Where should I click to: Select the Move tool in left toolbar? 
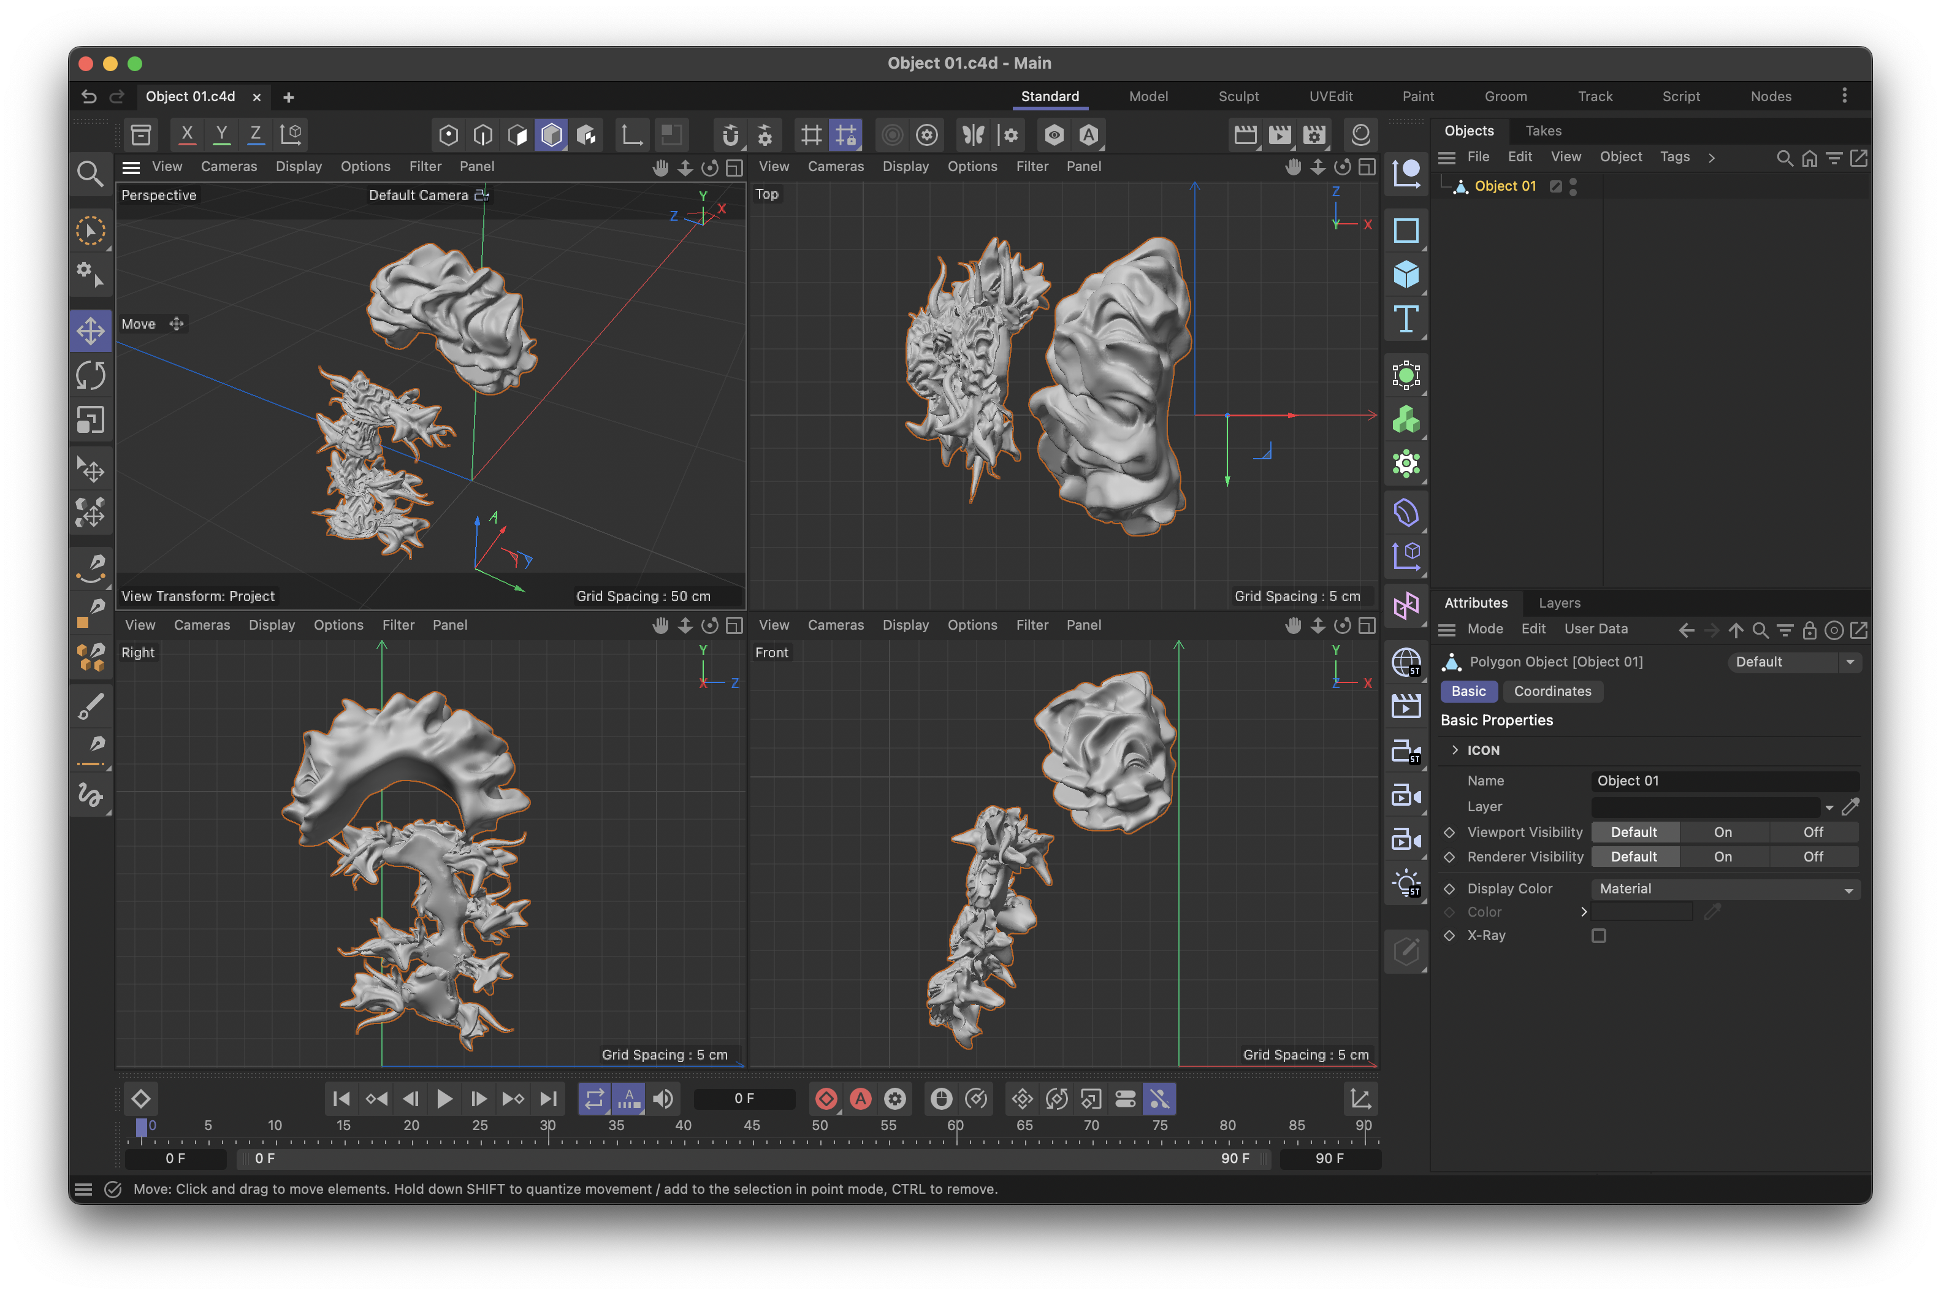90,330
